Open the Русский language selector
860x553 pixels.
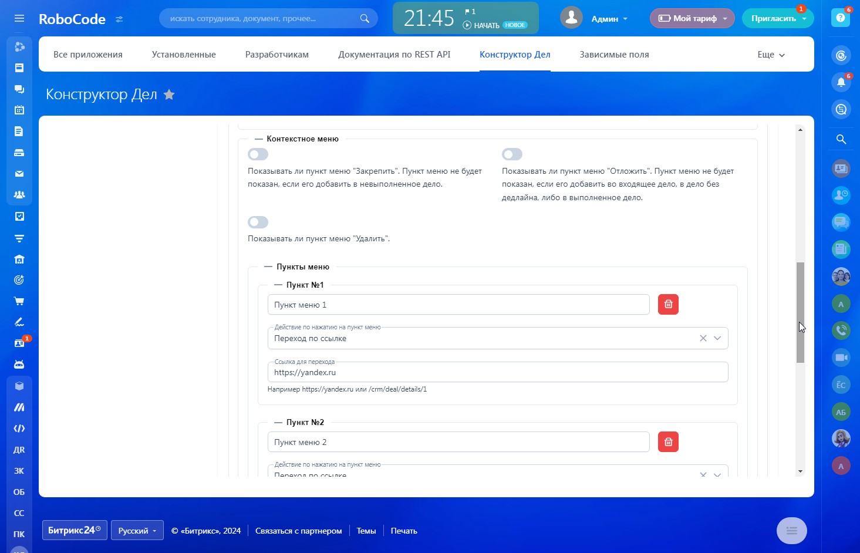137,531
